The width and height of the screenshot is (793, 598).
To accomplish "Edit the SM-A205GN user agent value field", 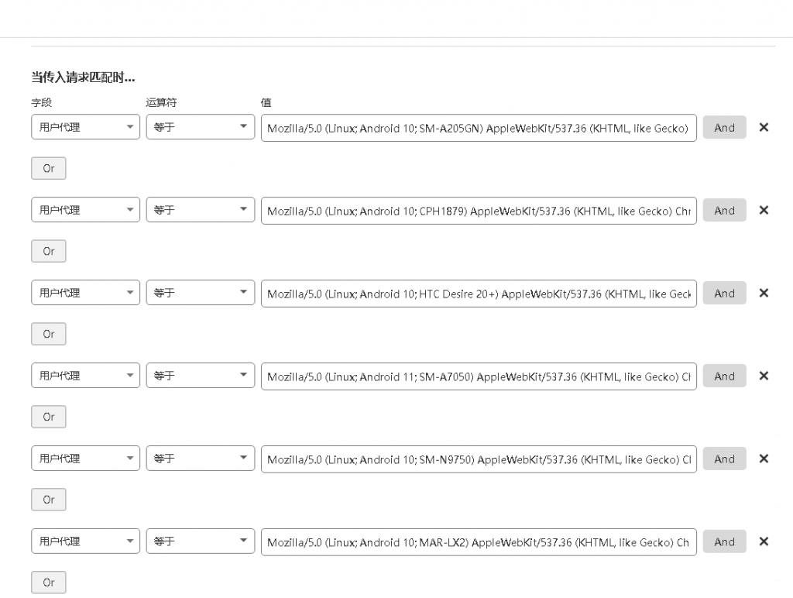I will (478, 128).
